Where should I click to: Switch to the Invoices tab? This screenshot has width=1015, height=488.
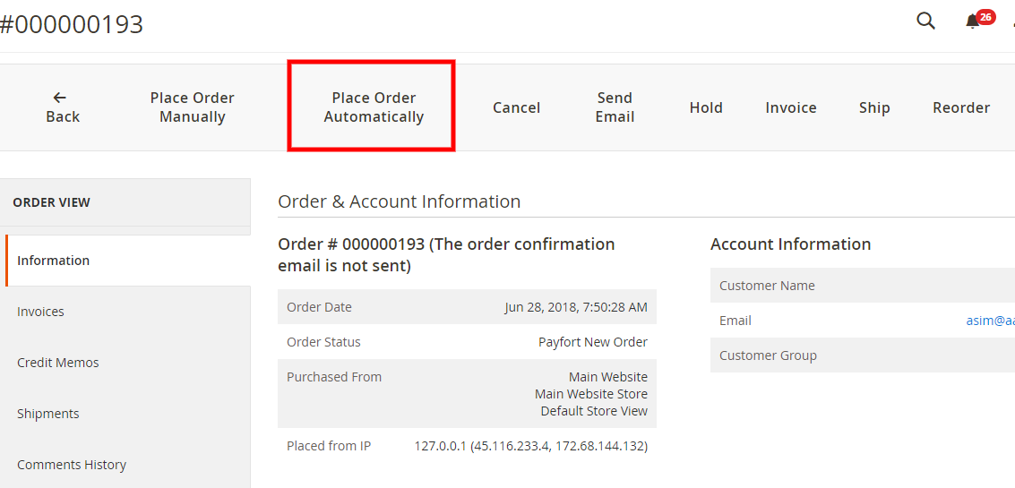(x=128, y=312)
